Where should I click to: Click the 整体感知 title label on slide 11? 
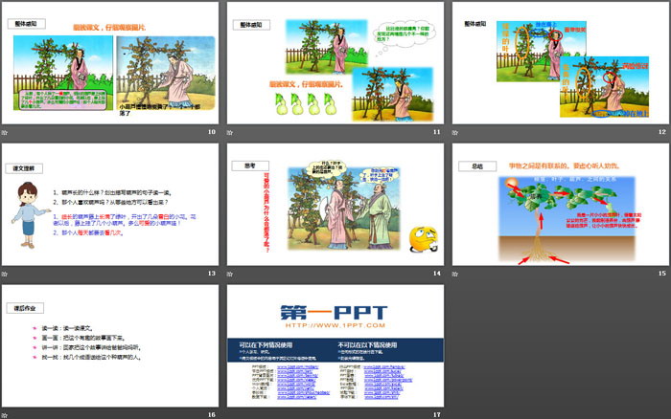(248, 23)
